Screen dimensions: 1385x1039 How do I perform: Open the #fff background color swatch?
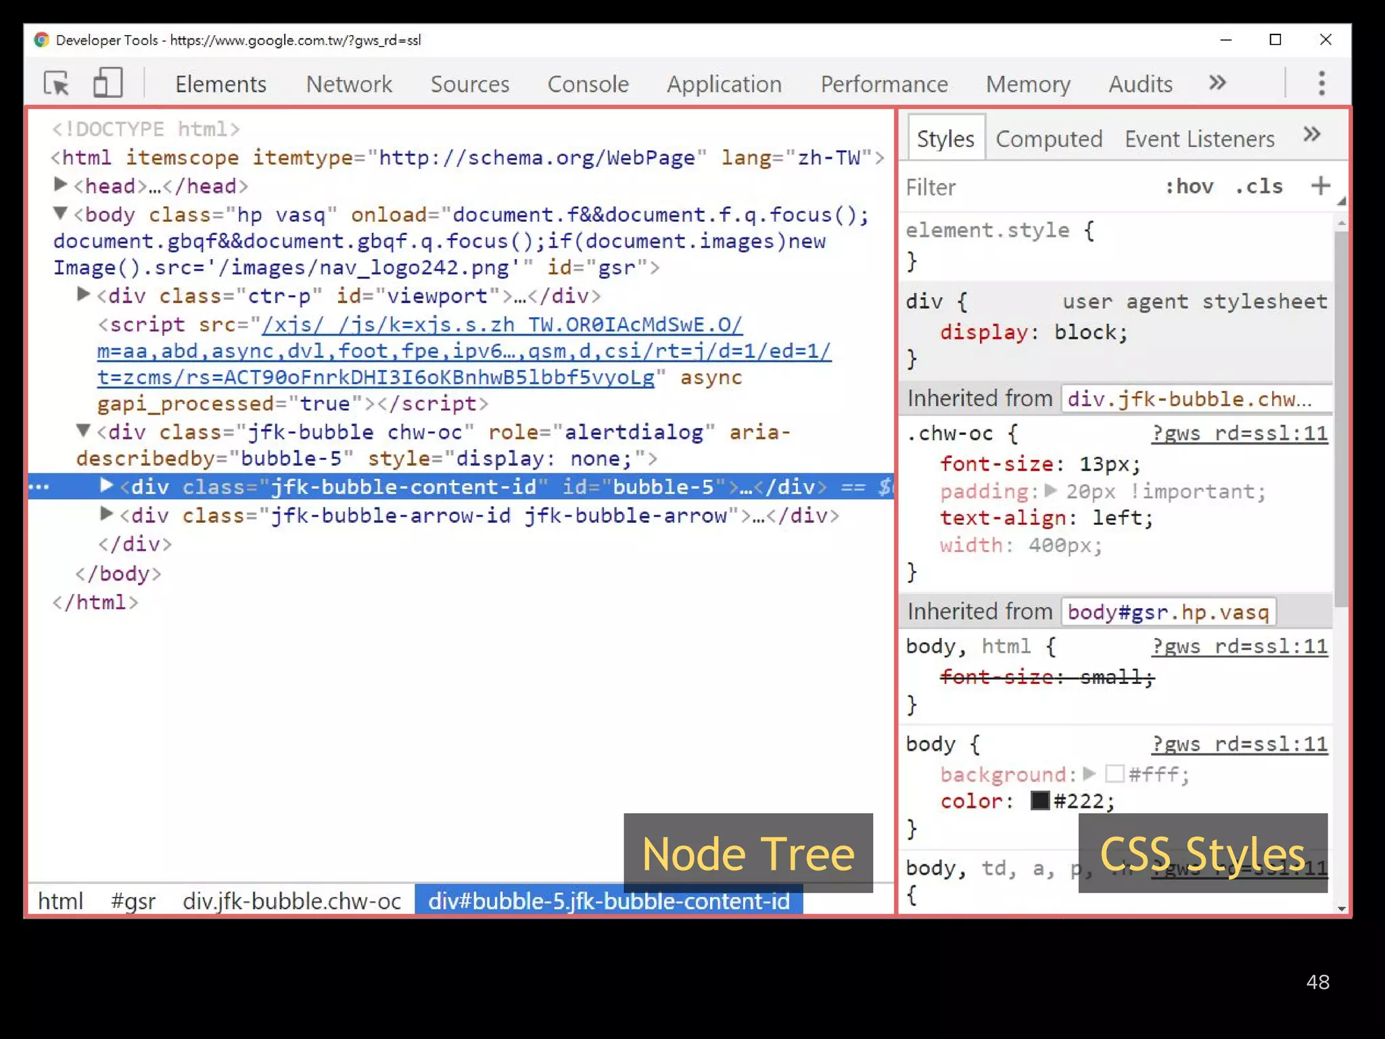(x=1114, y=773)
